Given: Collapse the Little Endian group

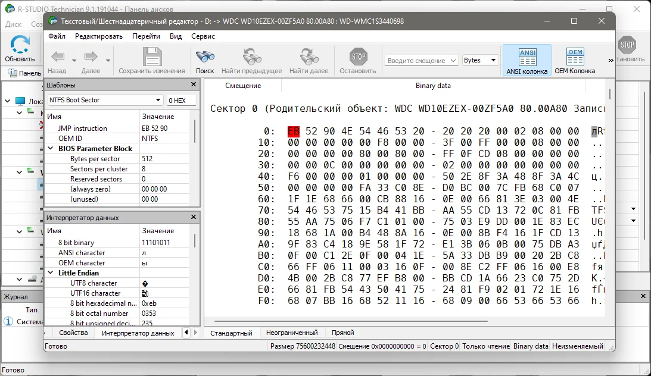Looking at the screenshot, I should [x=51, y=272].
